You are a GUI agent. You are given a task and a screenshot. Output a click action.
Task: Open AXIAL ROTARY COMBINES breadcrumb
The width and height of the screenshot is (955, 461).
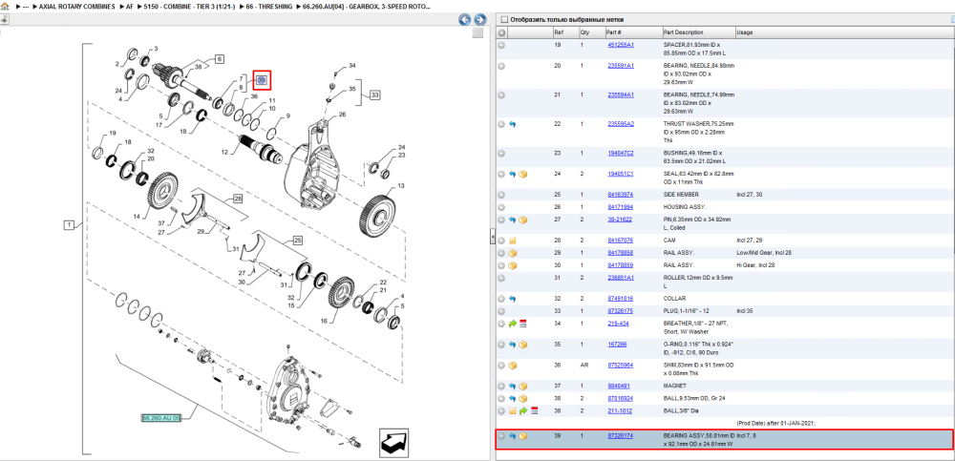click(x=76, y=6)
